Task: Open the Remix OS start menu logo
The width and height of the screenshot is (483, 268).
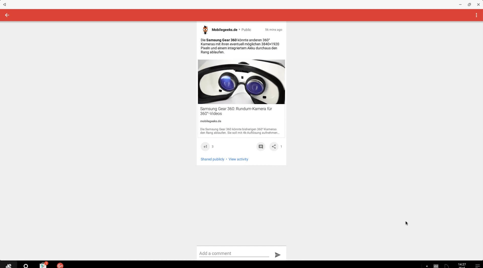Action: pyautogui.click(x=9, y=265)
